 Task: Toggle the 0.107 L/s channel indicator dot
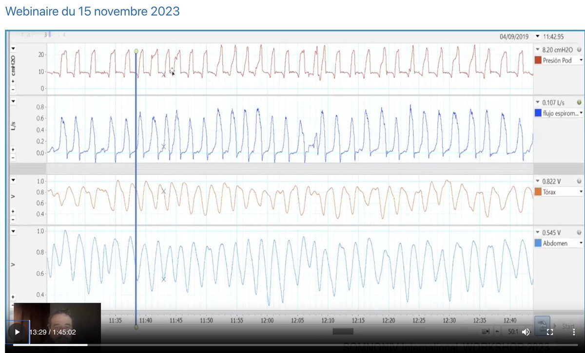click(579, 102)
